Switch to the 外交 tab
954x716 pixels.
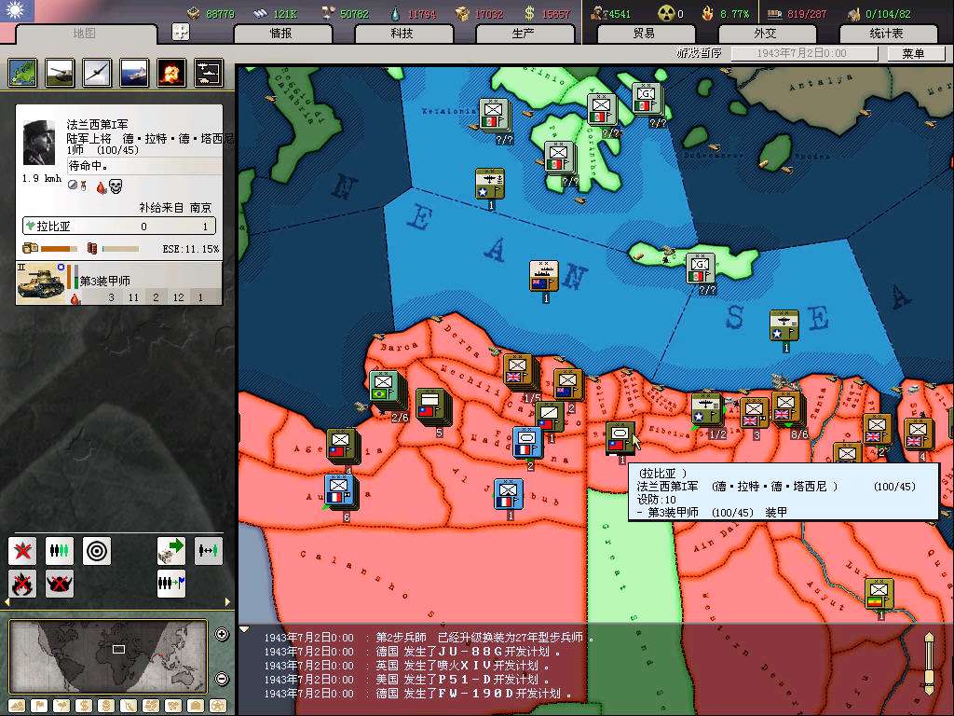pyautogui.click(x=766, y=34)
